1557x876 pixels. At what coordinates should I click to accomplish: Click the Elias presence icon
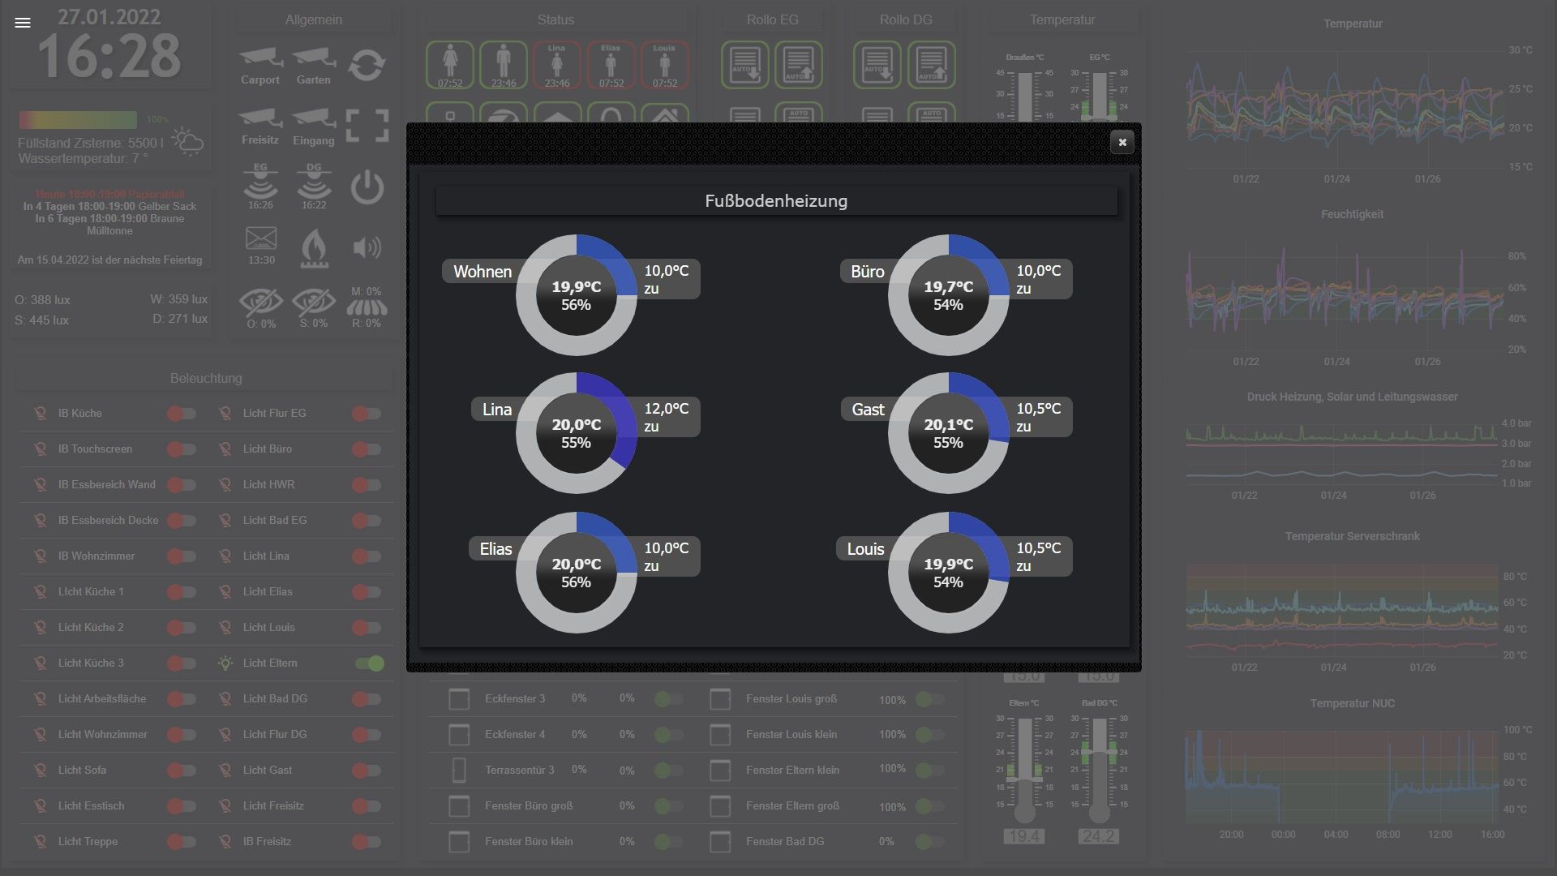coord(611,65)
